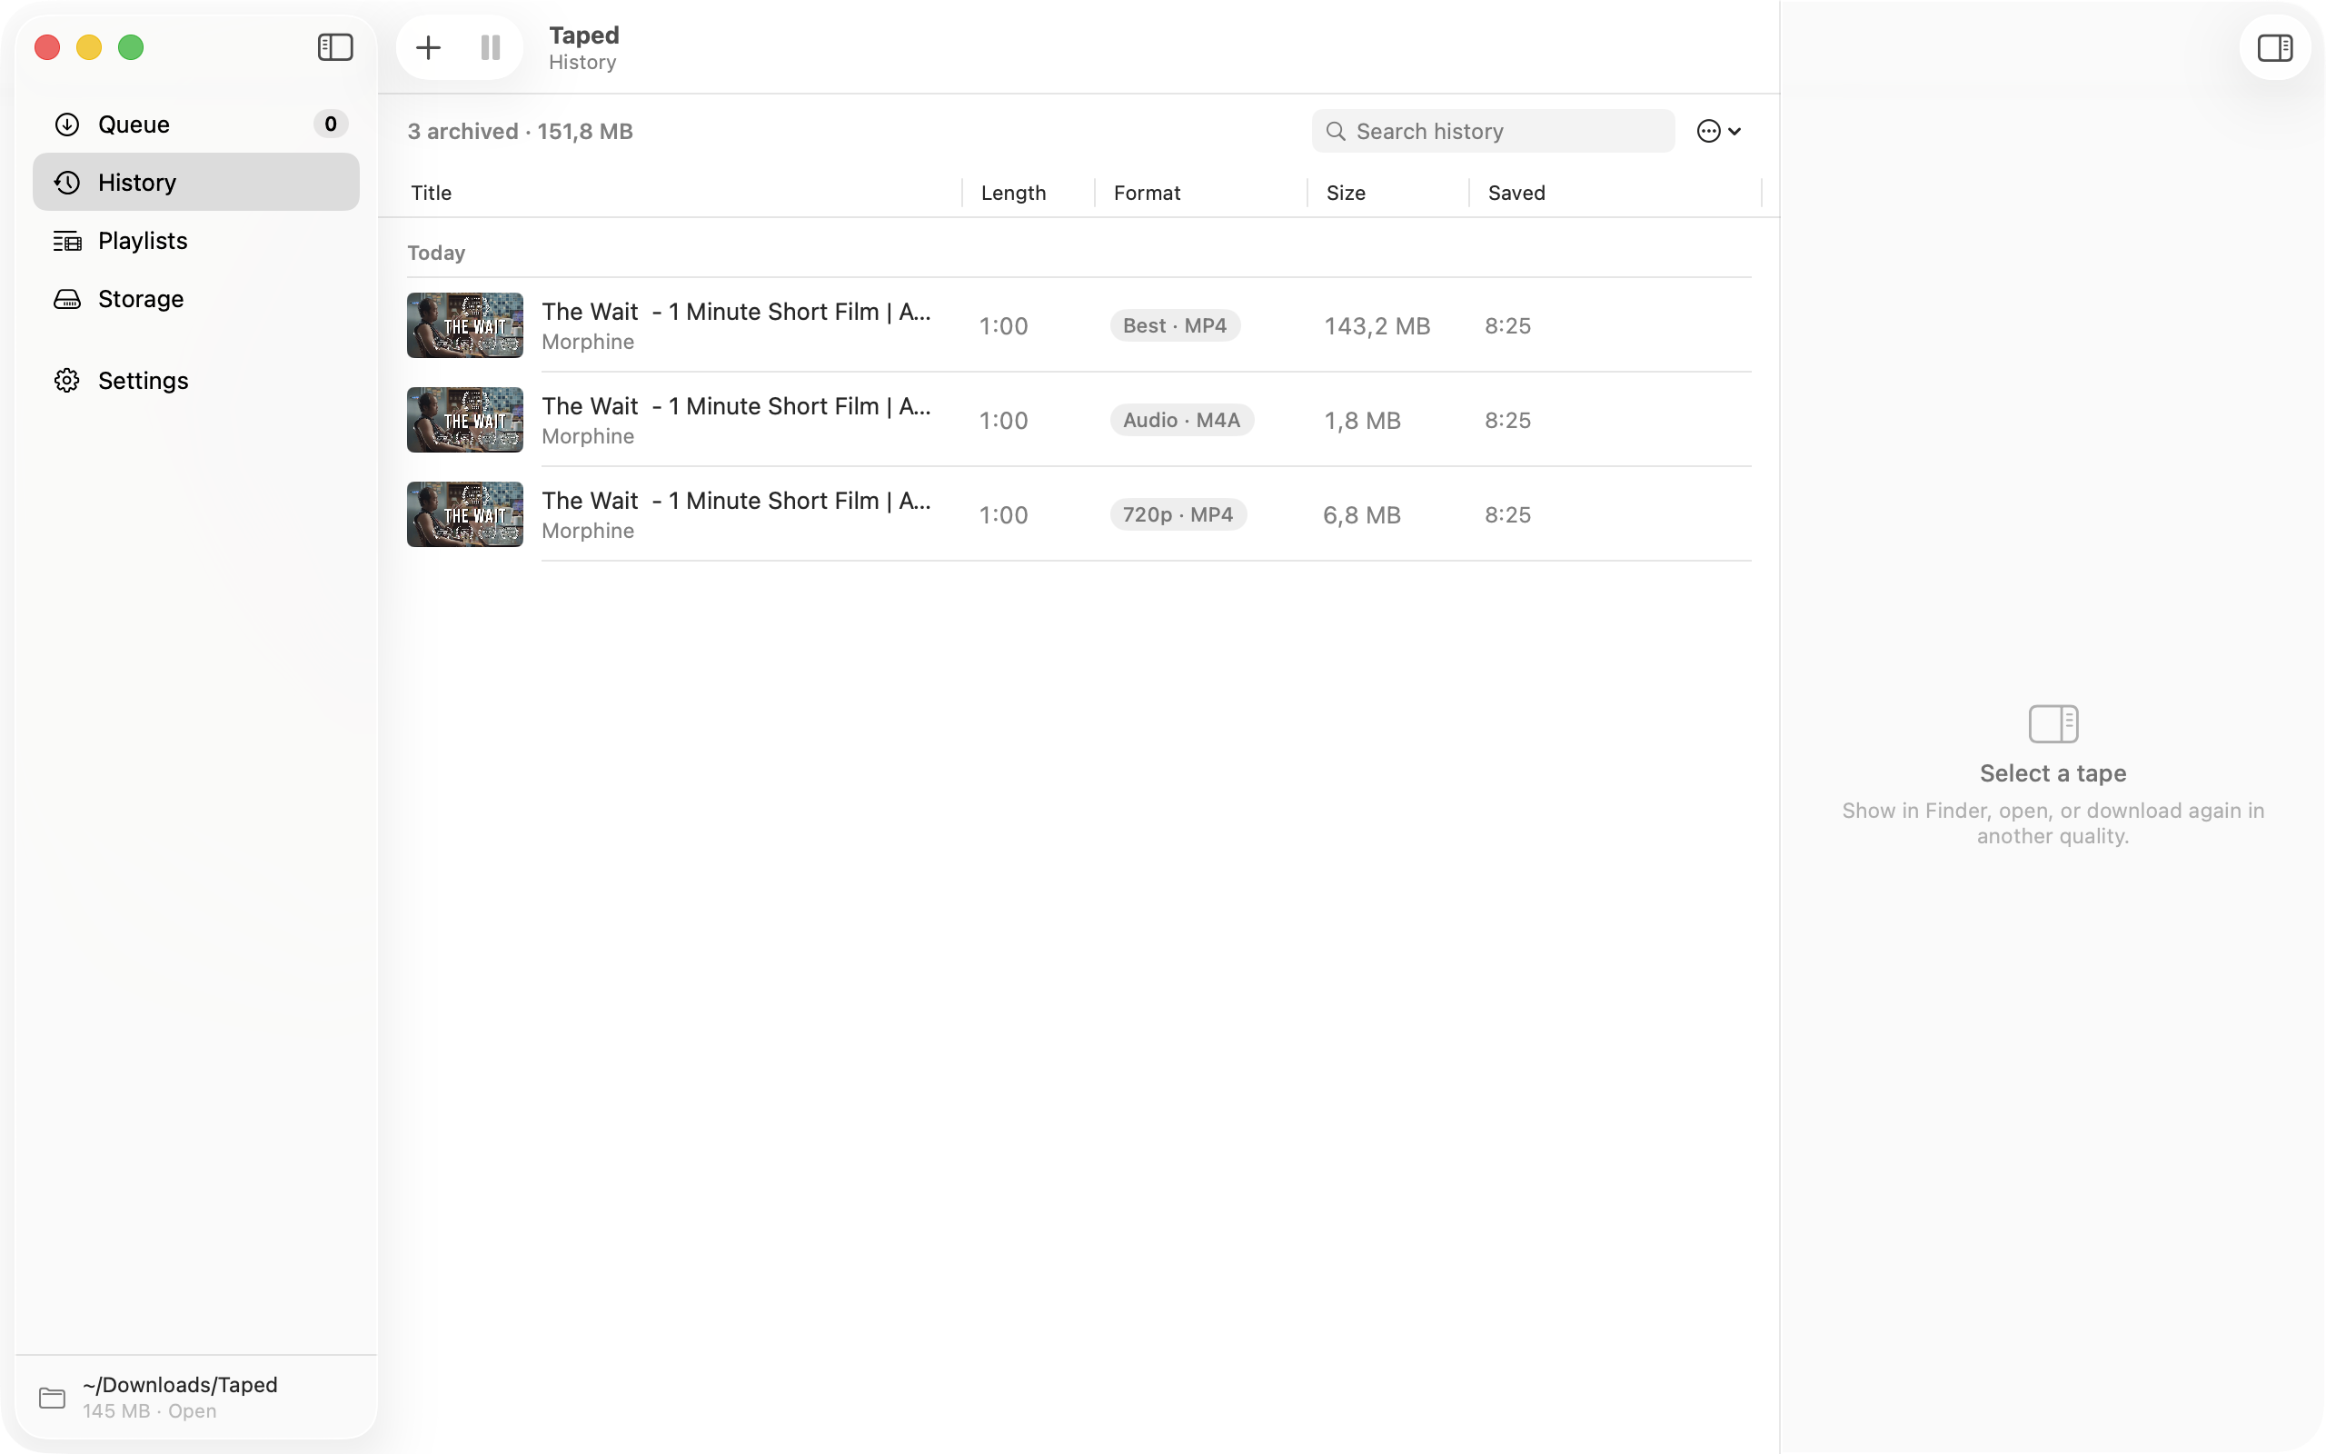
Task: Click the Playlists list icon
Action: 67,241
